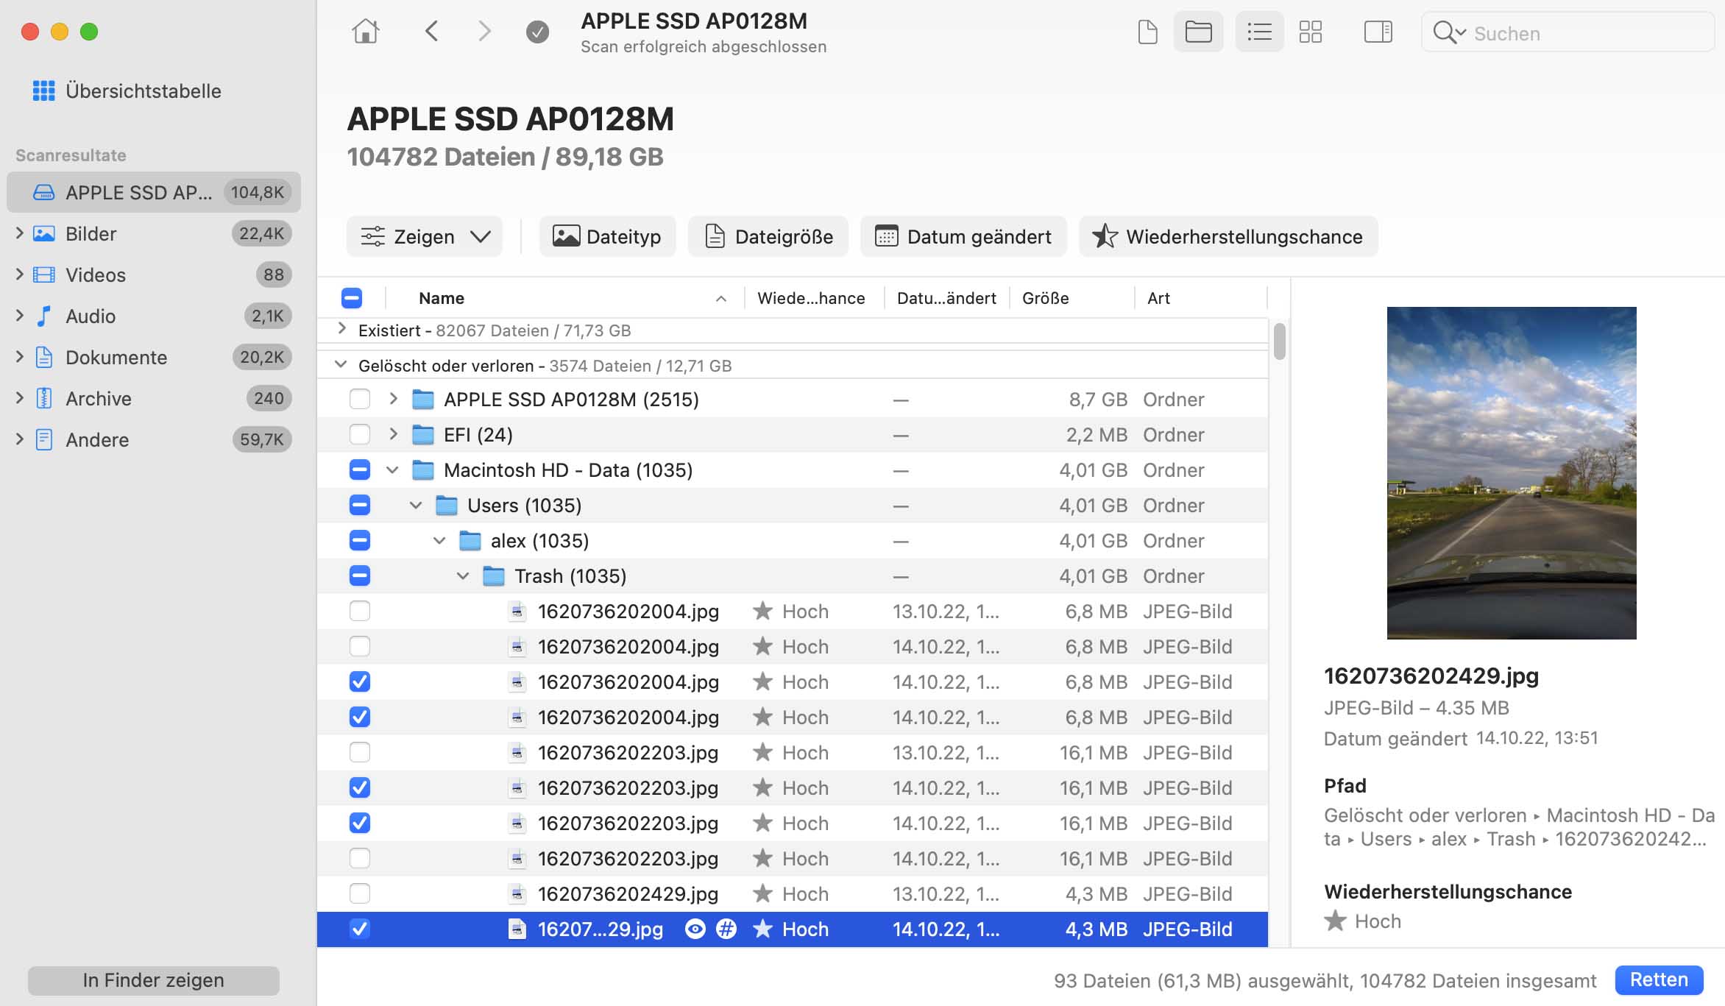Toggle the select-all checkbox in header

[x=352, y=298]
